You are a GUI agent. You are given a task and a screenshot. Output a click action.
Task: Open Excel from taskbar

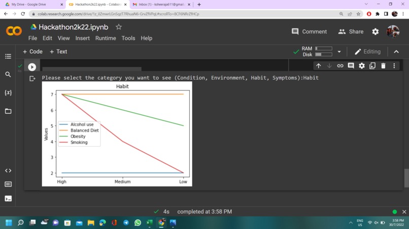pyautogui.click(x=150, y=223)
